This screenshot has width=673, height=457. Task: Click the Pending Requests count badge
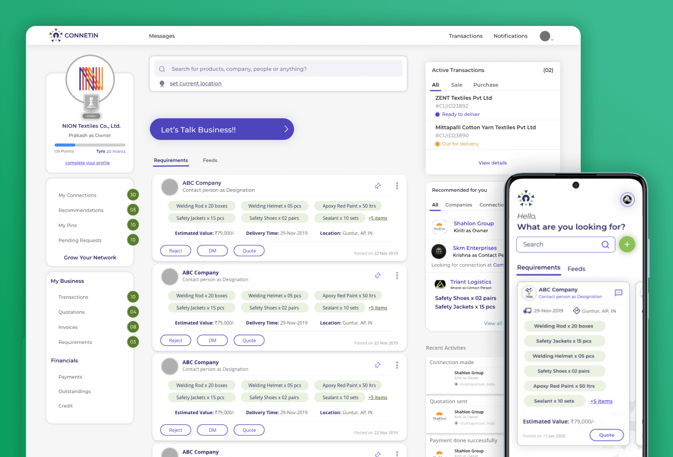[133, 240]
